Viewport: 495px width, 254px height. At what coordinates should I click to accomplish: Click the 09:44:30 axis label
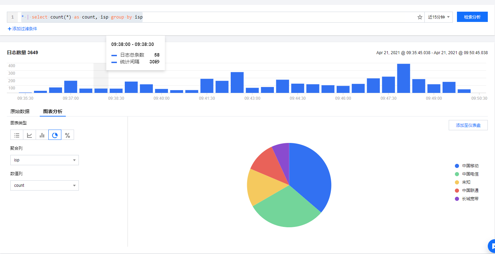[x=298, y=98]
